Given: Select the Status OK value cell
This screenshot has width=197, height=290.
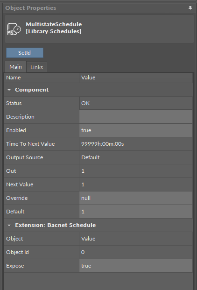Looking at the screenshot, I should coord(136,103).
